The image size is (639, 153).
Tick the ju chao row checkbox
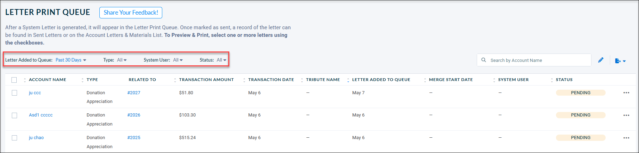coord(14,138)
